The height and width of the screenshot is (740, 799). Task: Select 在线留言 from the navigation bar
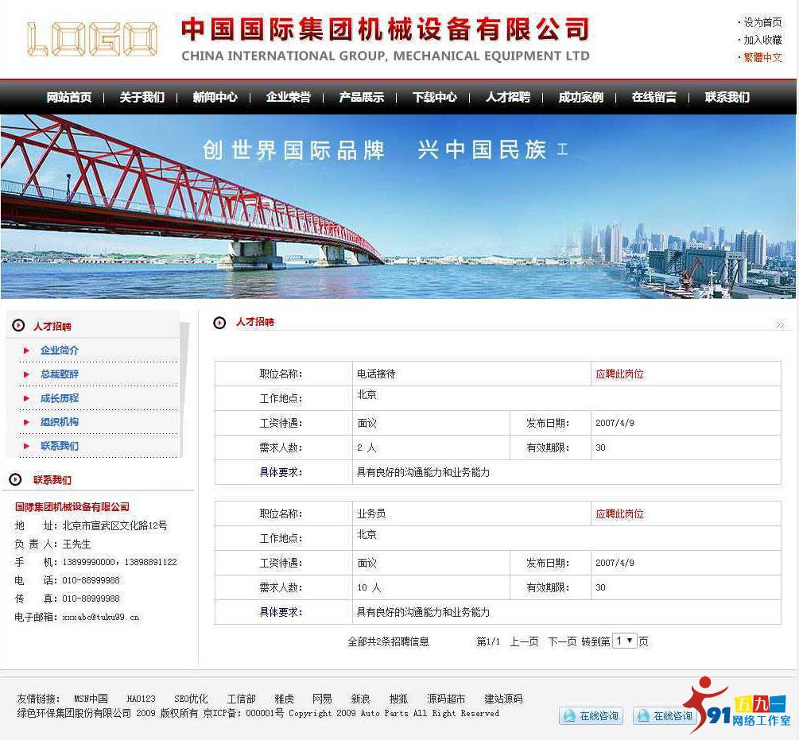point(653,97)
